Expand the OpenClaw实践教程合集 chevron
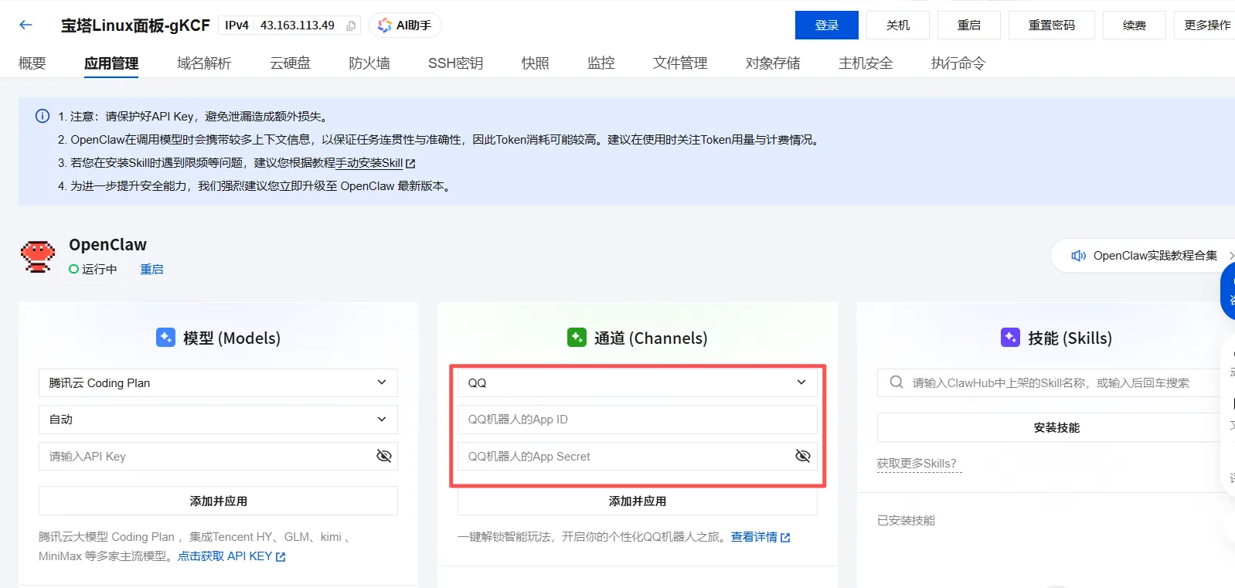The image size is (1235, 588). (1230, 256)
